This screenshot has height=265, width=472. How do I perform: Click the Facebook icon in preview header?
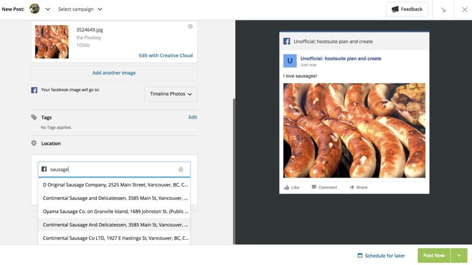tap(287, 41)
